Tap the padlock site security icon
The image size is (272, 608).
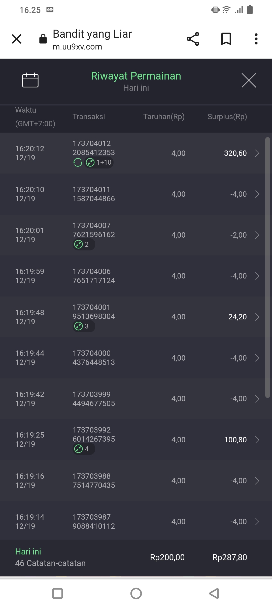pyautogui.click(x=43, y=39)
